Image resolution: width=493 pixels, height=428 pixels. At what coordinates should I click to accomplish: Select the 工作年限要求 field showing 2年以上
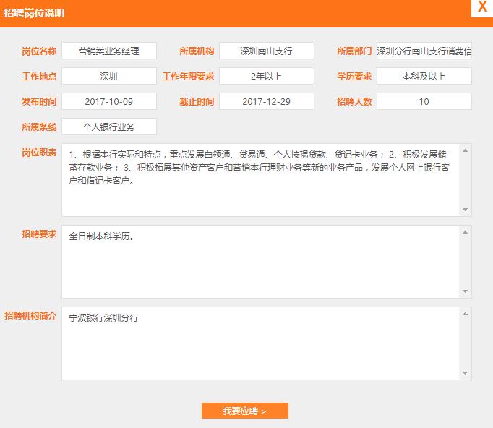266,76
